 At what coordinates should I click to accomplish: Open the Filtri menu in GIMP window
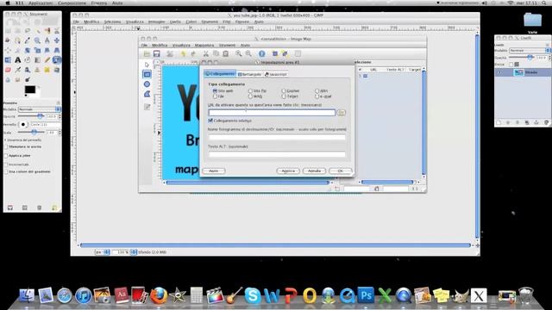pos(226,22)
